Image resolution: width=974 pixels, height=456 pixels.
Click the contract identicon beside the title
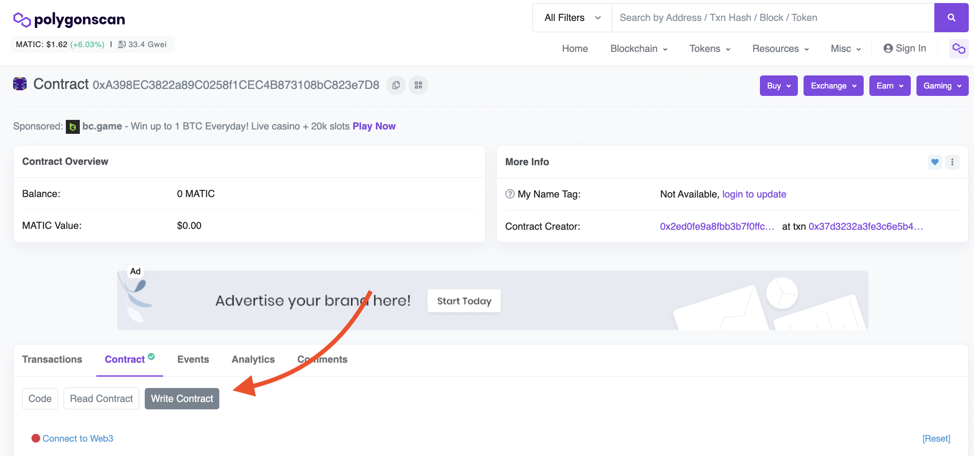(x=20, y=84)
